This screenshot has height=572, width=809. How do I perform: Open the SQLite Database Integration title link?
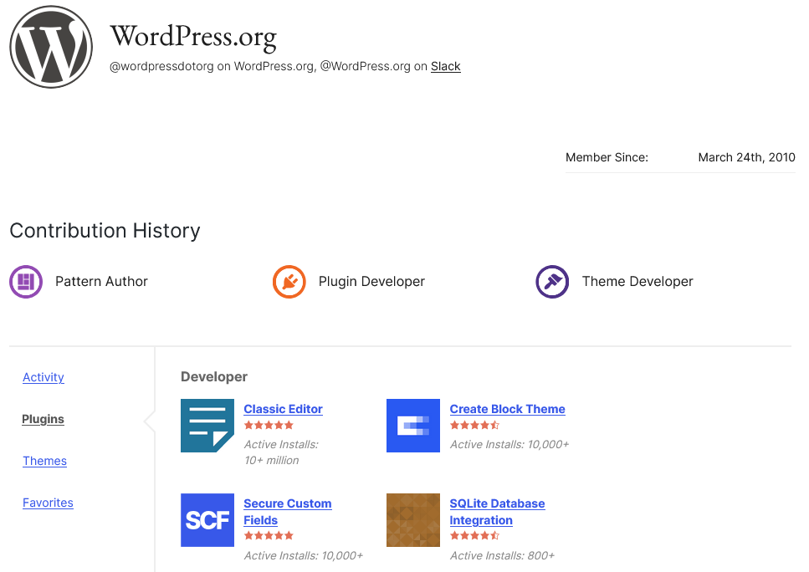[498, 512]
